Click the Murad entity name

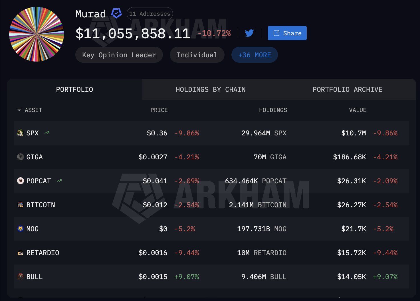point(90,14)
